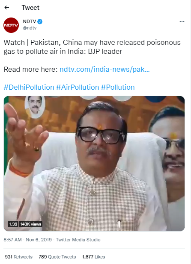191x264 pixels.
Task: Click the Tweet header title
Action: [30, 8]
